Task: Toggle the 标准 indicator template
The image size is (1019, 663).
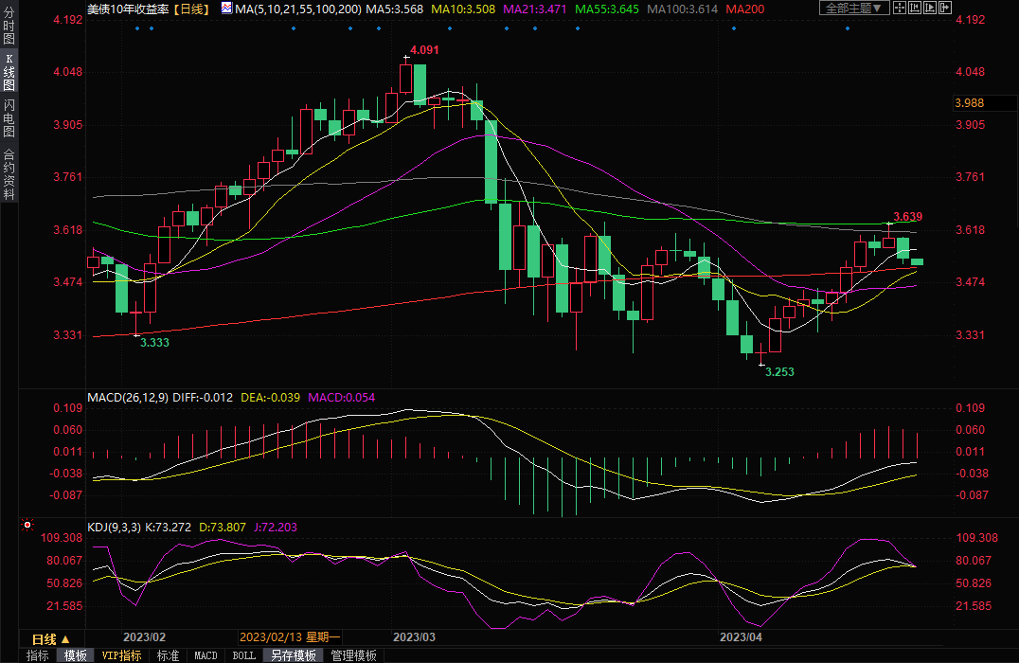Action: point(168,655)
